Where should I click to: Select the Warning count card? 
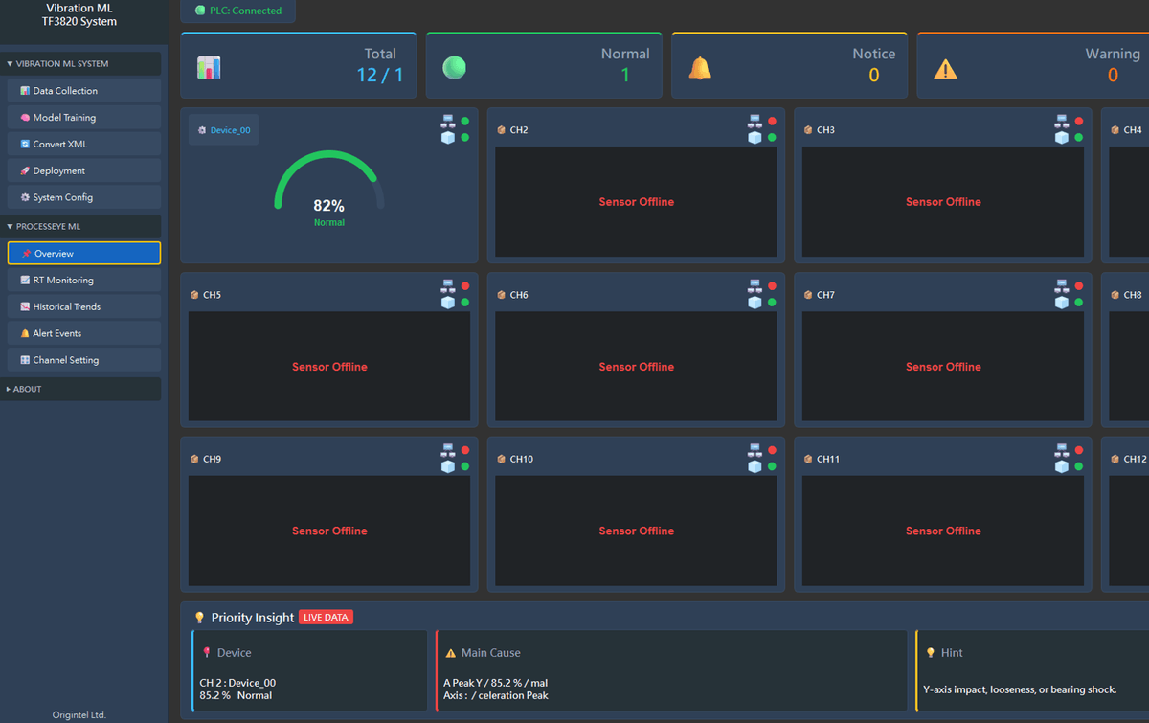click(x=1033, y=66)
